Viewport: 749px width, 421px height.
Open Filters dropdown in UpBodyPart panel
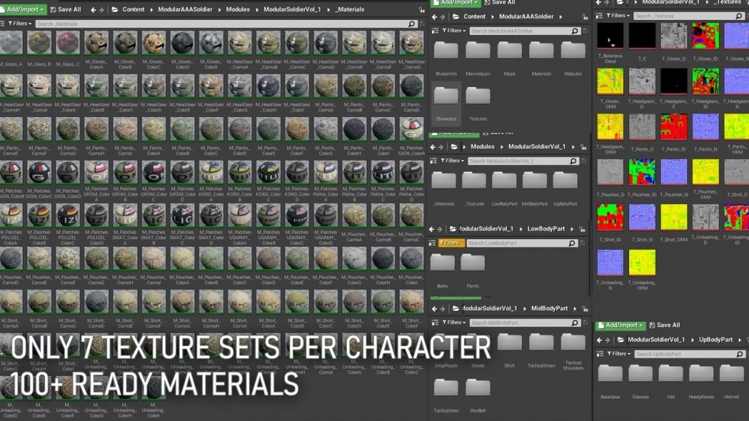tap(618, 354)
